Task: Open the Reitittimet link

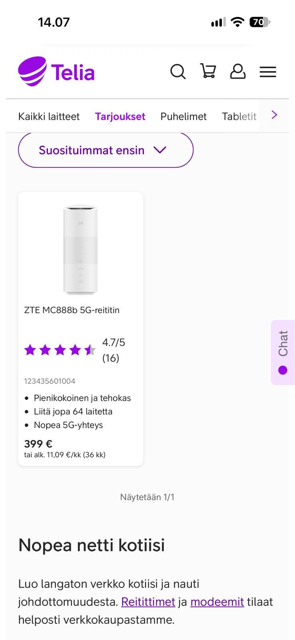Action: [148, 602]
